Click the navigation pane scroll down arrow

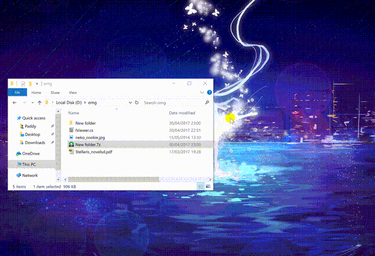(58, 179)
